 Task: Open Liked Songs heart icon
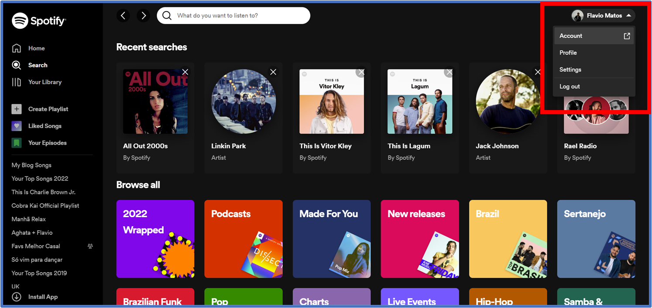tap(17, 126)
